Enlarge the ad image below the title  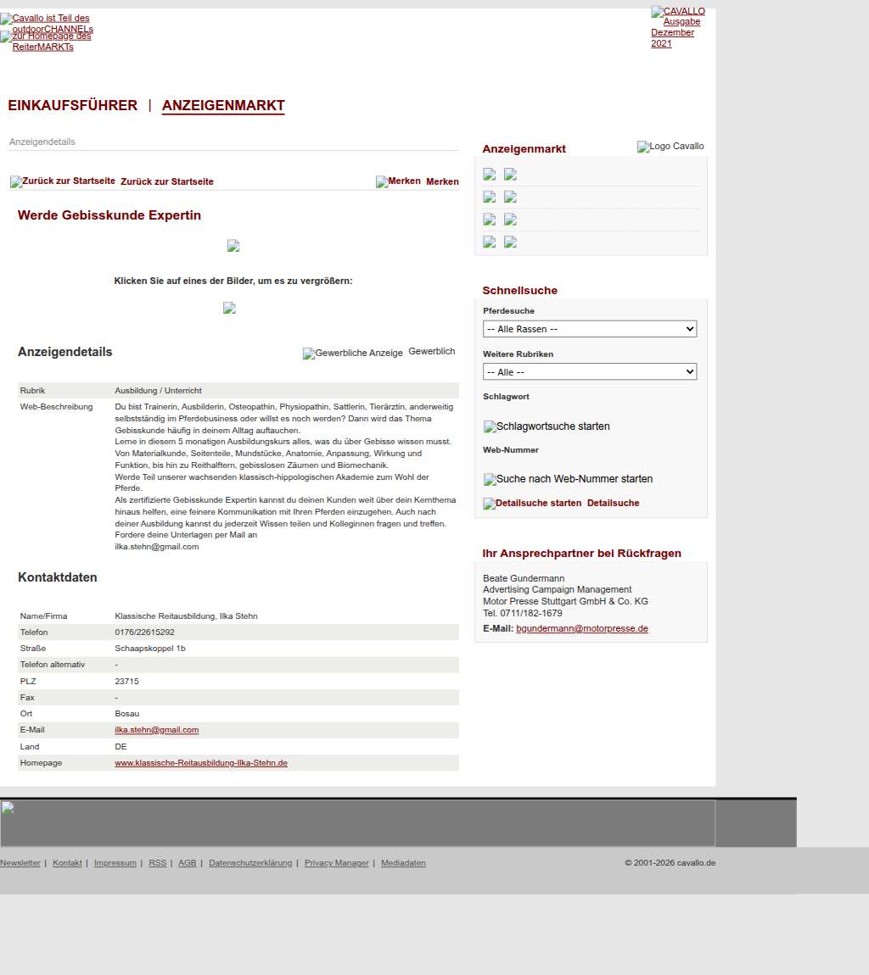pyautogui.click(x=233, y=246)
